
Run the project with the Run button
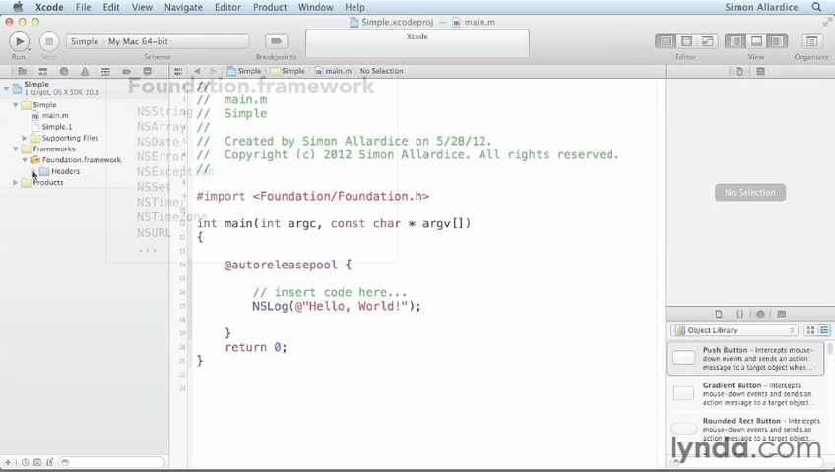coord(19,41)
